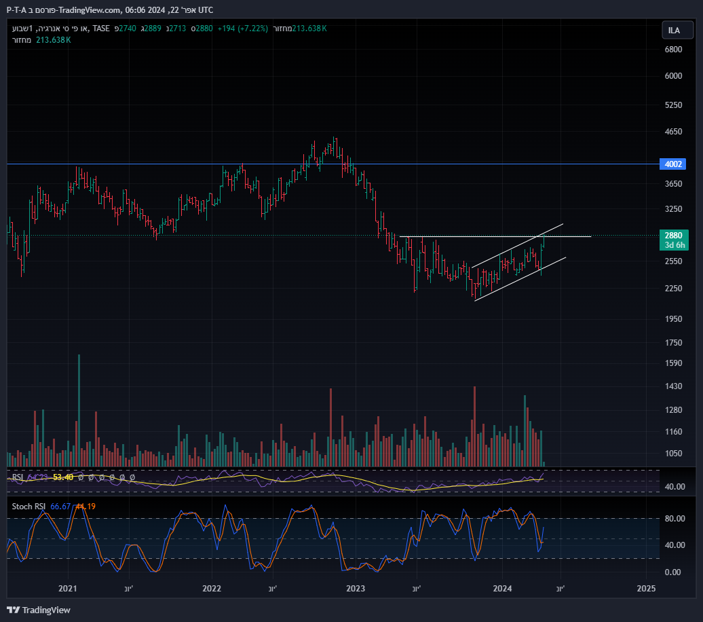The height and width of the screenshot is (622, 703).
Task: Select the Stoch RSI indicator title
Action: (x=28, y=506)
